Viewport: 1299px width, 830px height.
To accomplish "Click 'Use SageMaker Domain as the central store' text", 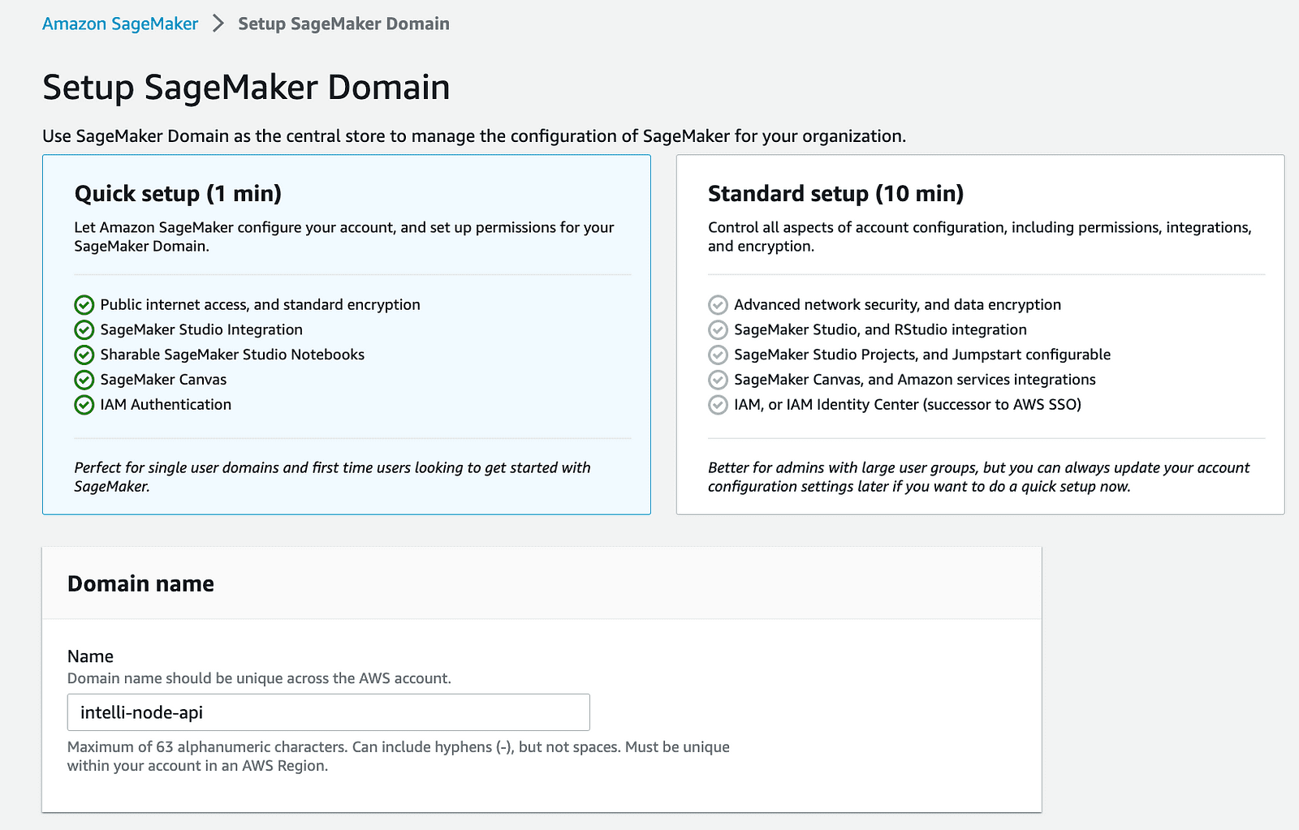I will tap(474, 135).
